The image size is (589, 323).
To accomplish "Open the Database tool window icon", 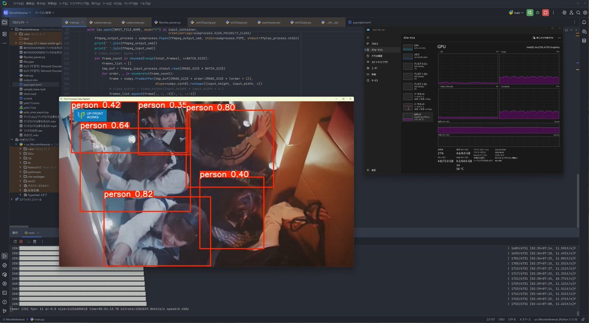I will click(584, 40).
